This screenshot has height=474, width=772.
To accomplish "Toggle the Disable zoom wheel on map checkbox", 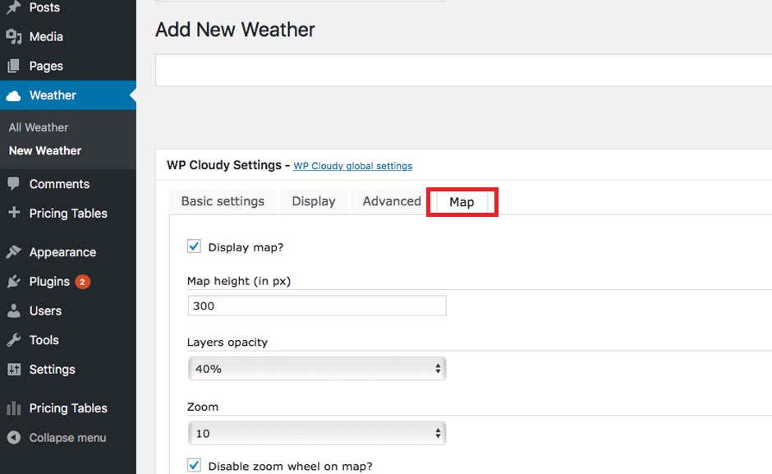I will pyautogui.click(x=194, y=465).
